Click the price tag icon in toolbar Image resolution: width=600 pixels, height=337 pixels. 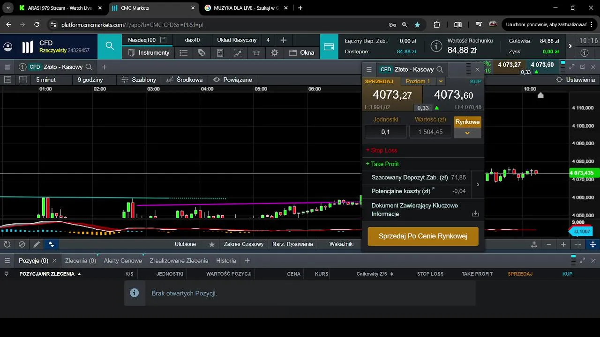(x=202, y=52)
